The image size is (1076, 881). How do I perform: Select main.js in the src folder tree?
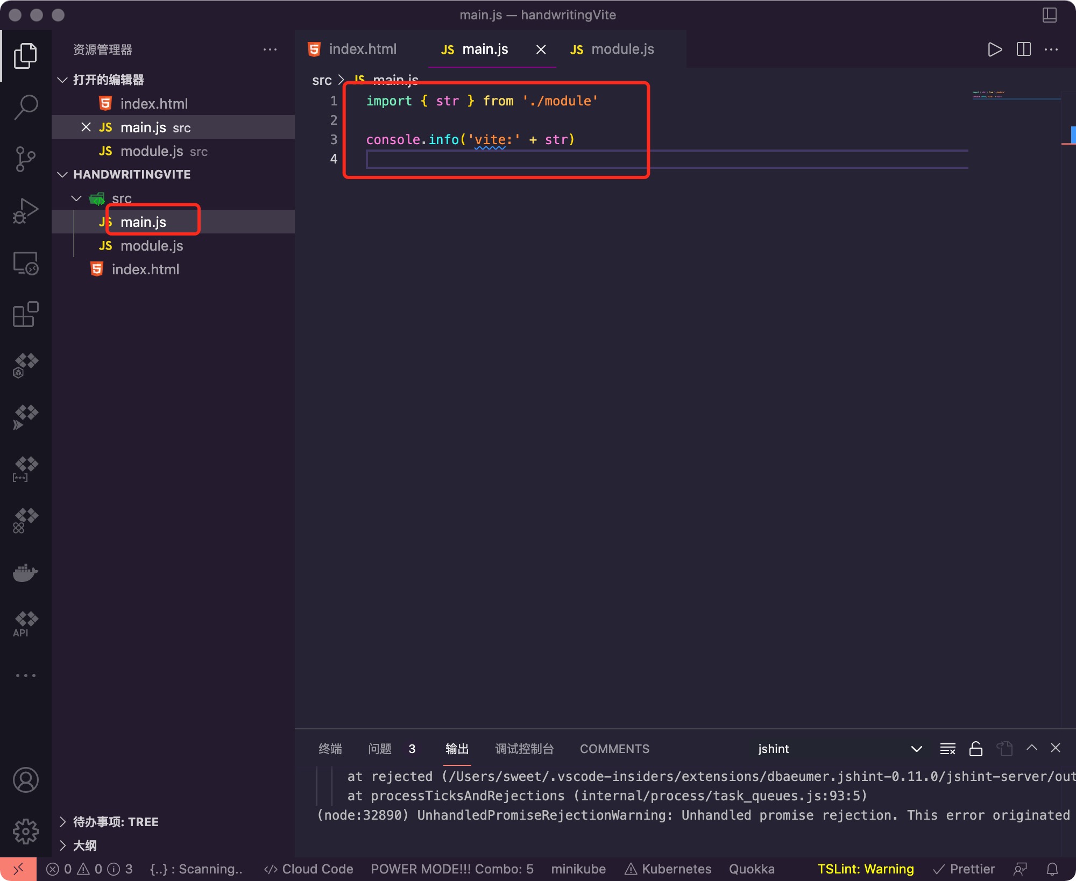pyautogui.click(x=173, y=222)
